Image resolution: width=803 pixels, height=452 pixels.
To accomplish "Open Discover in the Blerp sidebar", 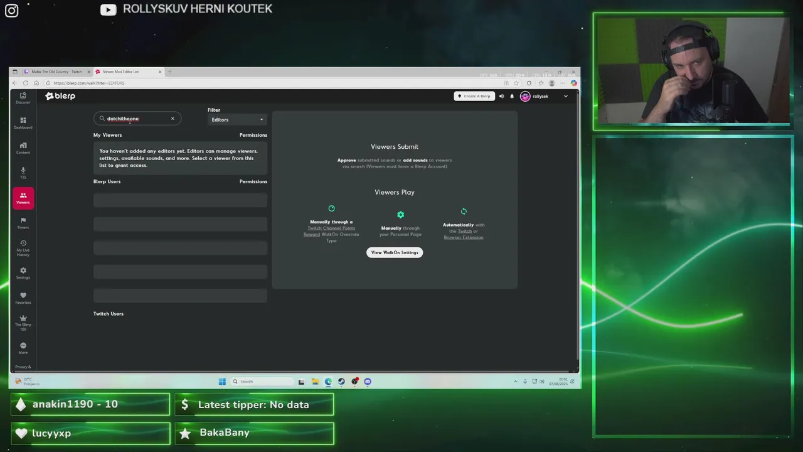I will click(23, 98).
